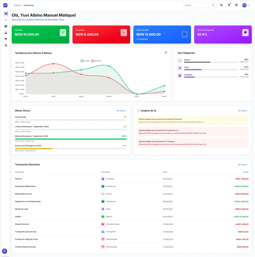
Task: Select the Show/Concerto transaction
Action: point(132,224)
